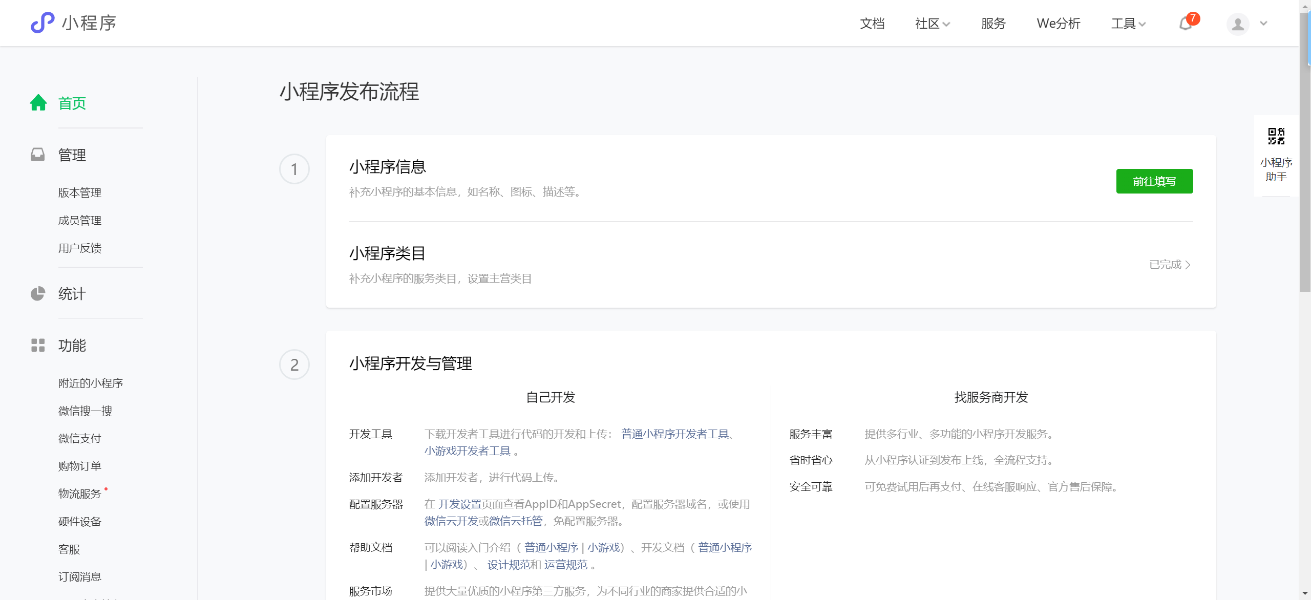Click the Mini Program logo icon
The width and height of the screenshot is (1311, 600).
pos(42,23)
